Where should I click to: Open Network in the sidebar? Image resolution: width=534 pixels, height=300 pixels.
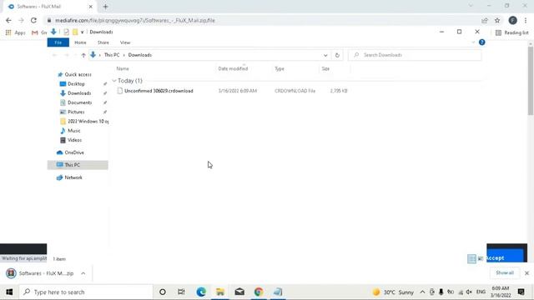click(x=73, y=177)
